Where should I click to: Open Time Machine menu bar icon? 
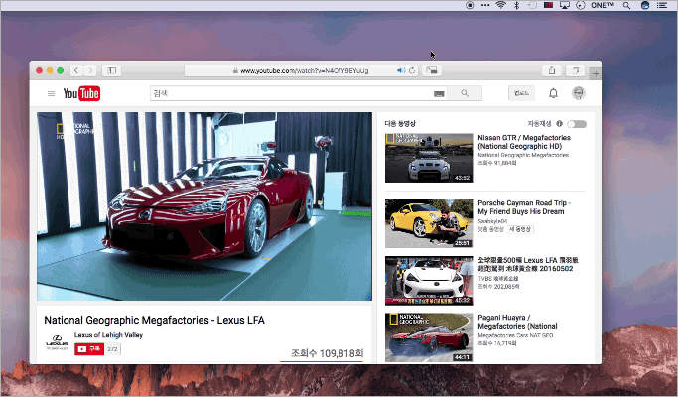(532, 5)
